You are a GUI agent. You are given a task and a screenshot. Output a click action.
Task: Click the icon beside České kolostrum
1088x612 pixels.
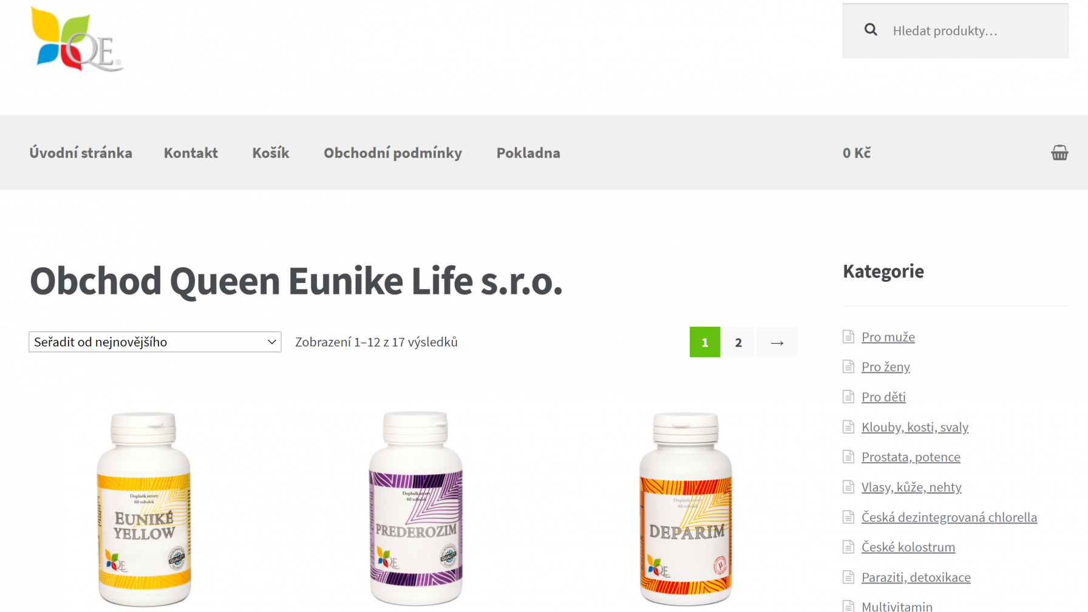coord(848,547)
